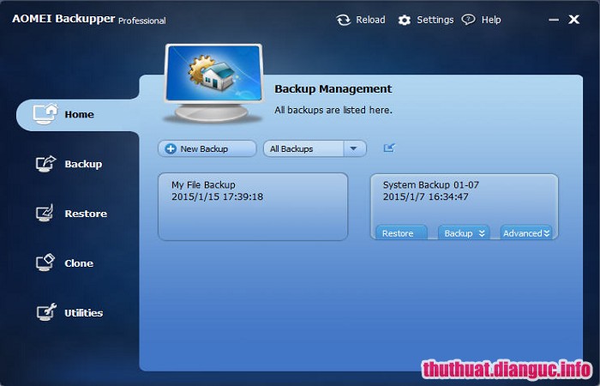600x386 pixels.
Task: Click the Utilities wrench icon in sidebar
Action: [x=46, y=311]
